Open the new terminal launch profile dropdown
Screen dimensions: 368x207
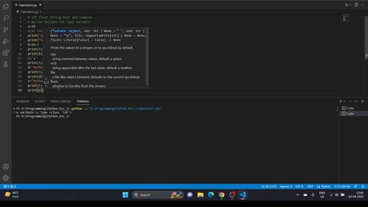point(344,101)
